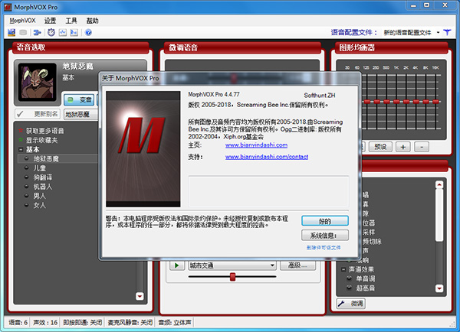Open the 帮助 menu

tap(92, 21)
